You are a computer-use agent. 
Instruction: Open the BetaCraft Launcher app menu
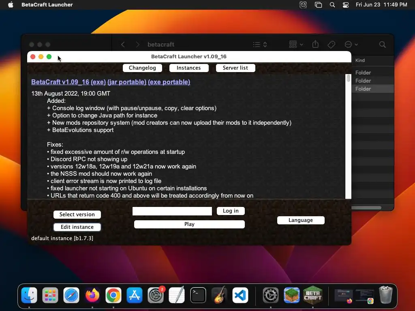point(47,4)
